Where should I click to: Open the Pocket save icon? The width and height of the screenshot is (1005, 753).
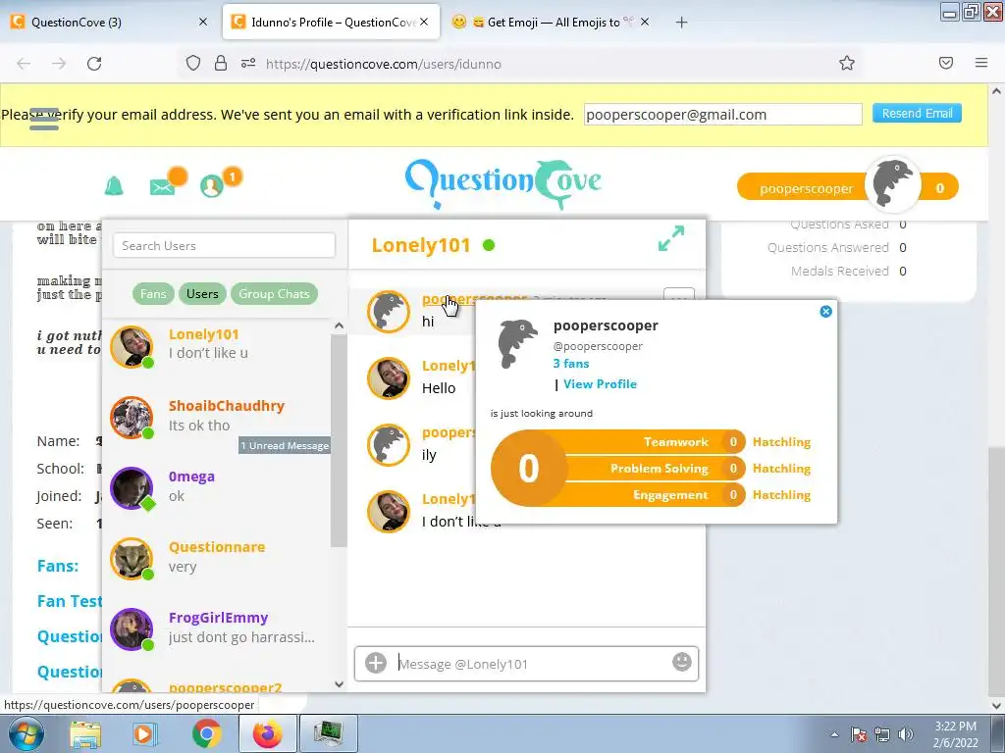945,63
